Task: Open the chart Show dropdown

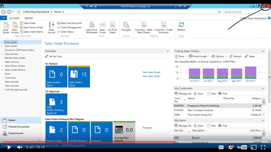Action: 181,56
